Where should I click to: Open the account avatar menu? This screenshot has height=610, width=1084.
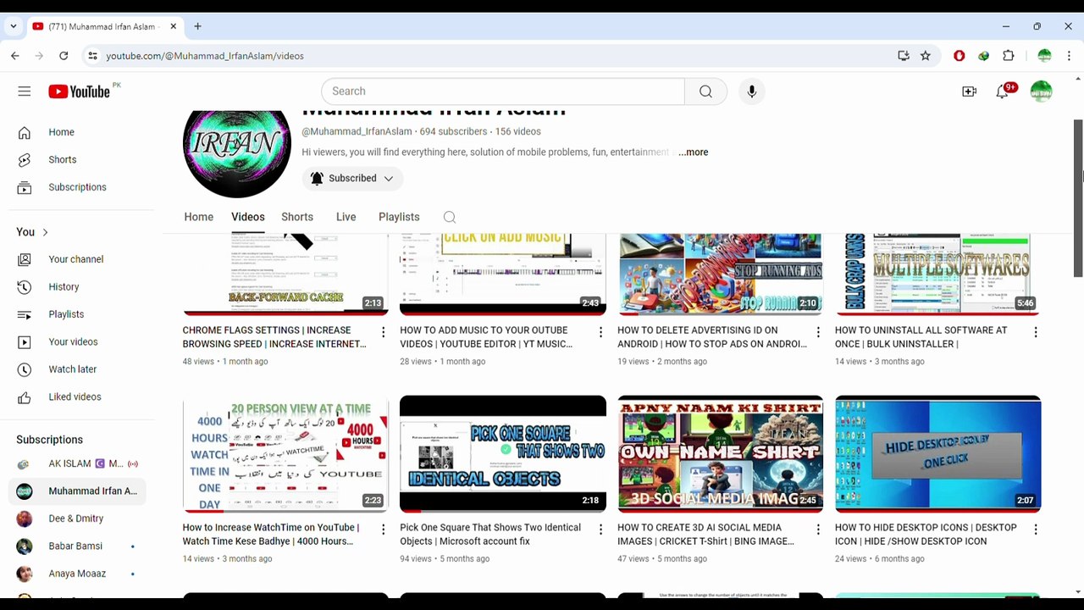coord(1041,91)
